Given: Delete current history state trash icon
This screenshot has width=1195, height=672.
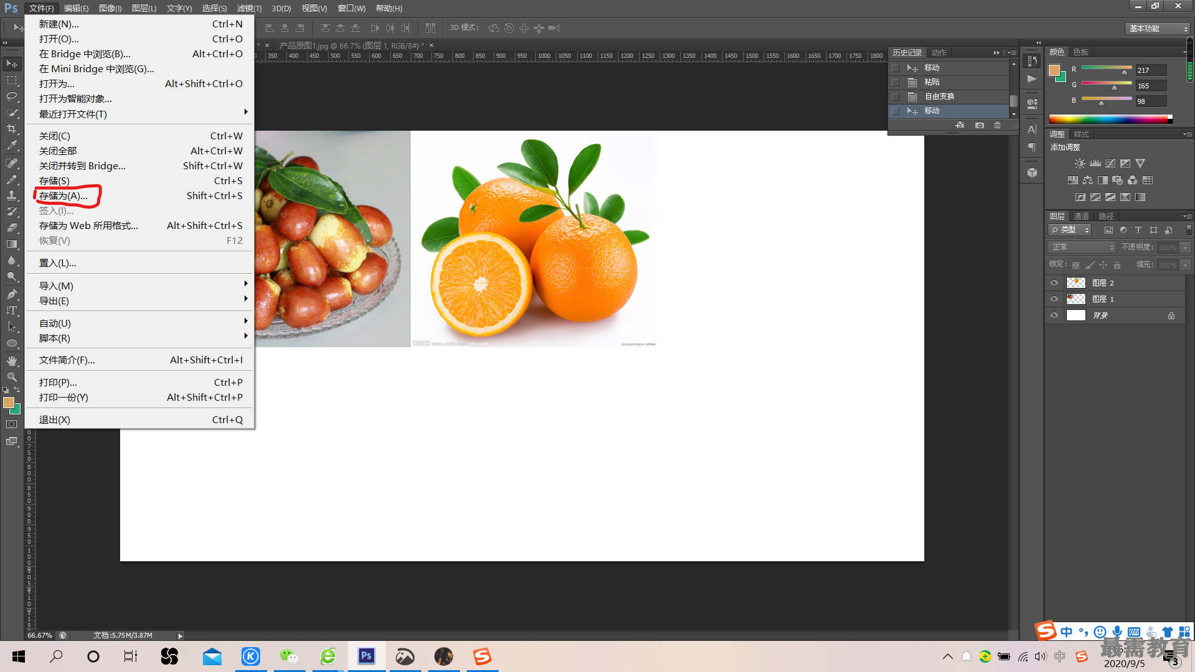Looking at the screenshot, I should click(x=998, y=125).
